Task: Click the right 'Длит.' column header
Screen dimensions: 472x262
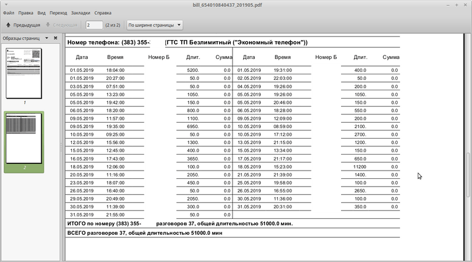Action: tap(360, 57)
